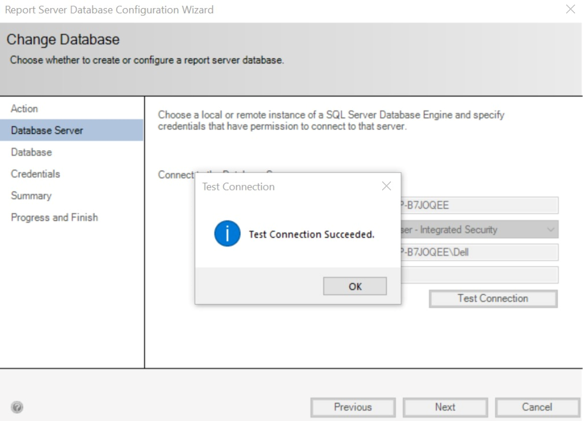Click OK in the Test Connection dialog

(355, 286)
